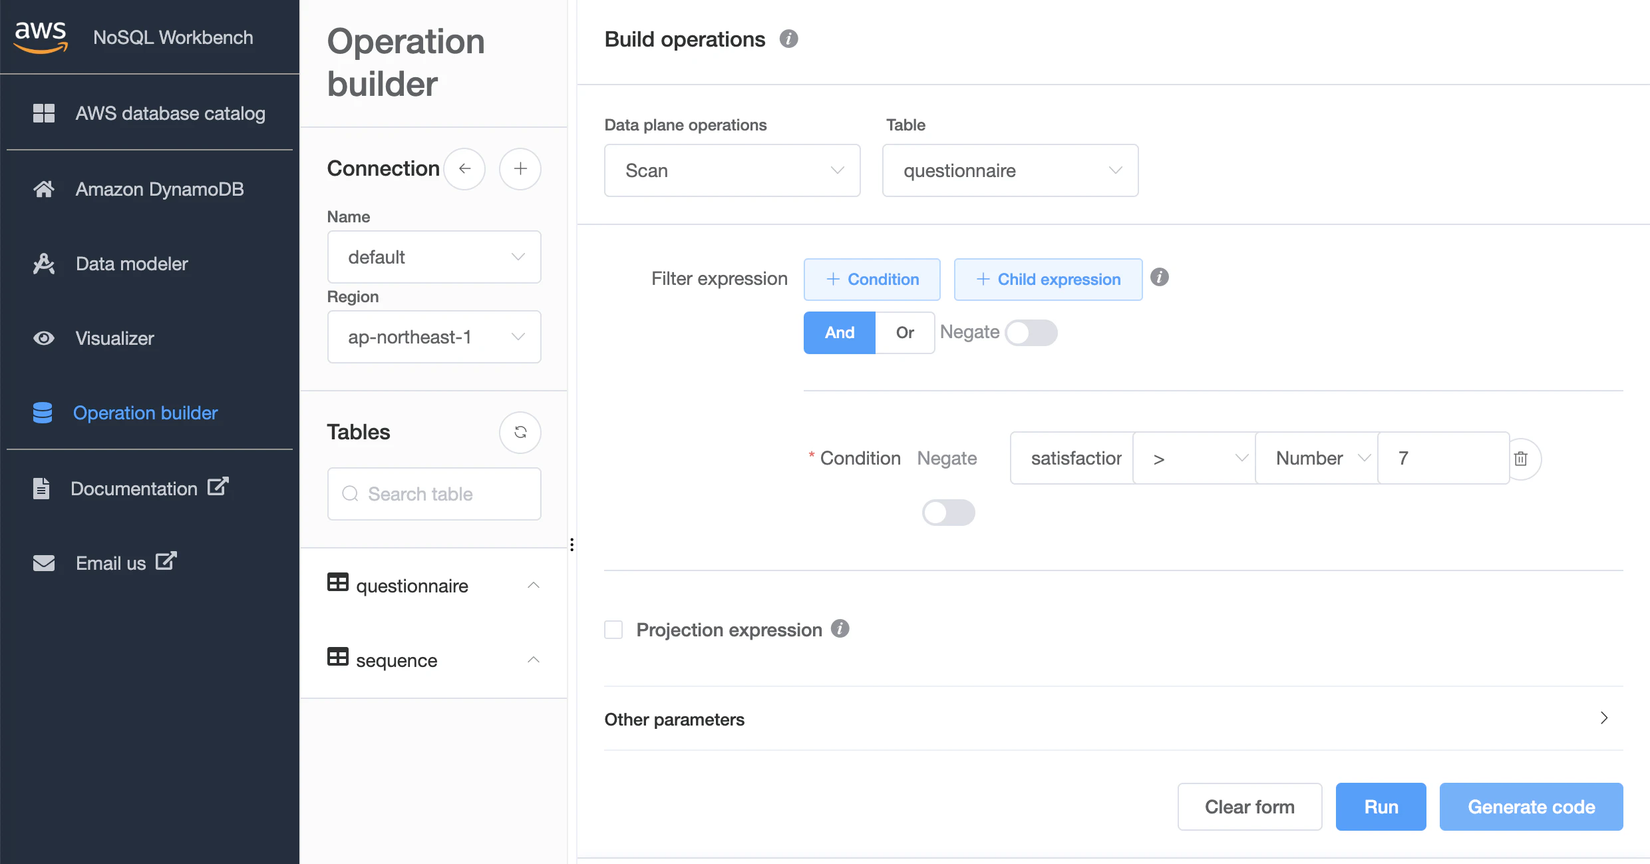Click the plus icon to add connection

tap(520, 169)
